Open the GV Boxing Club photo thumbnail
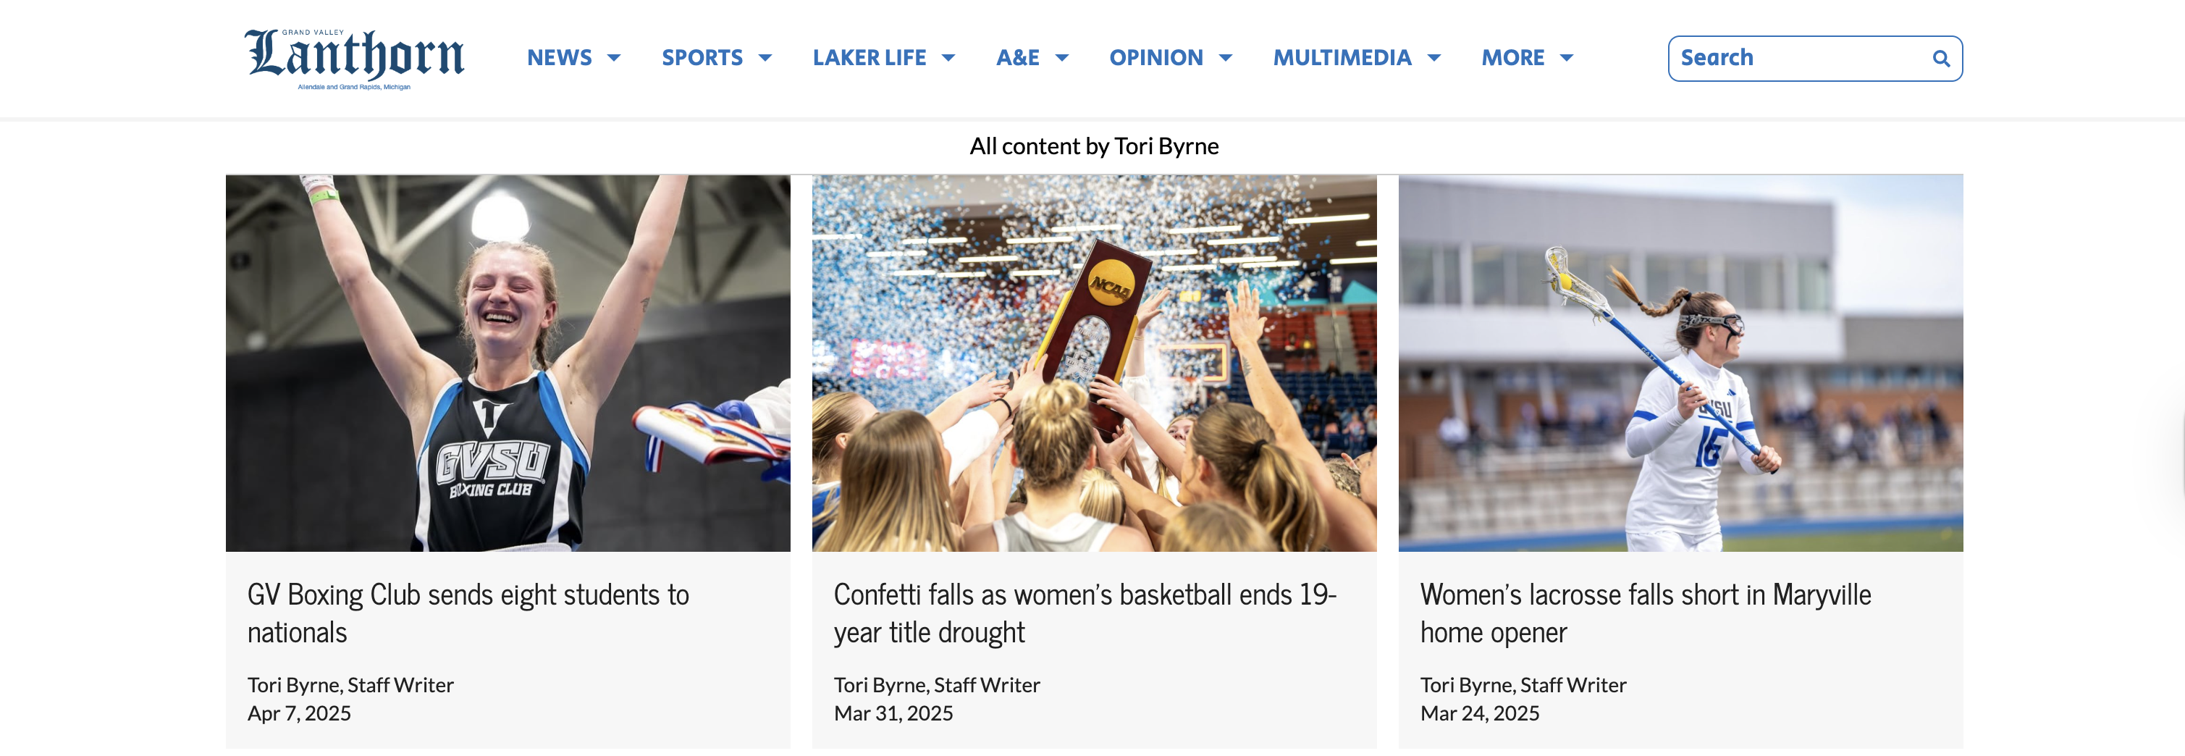 point(508,363)
